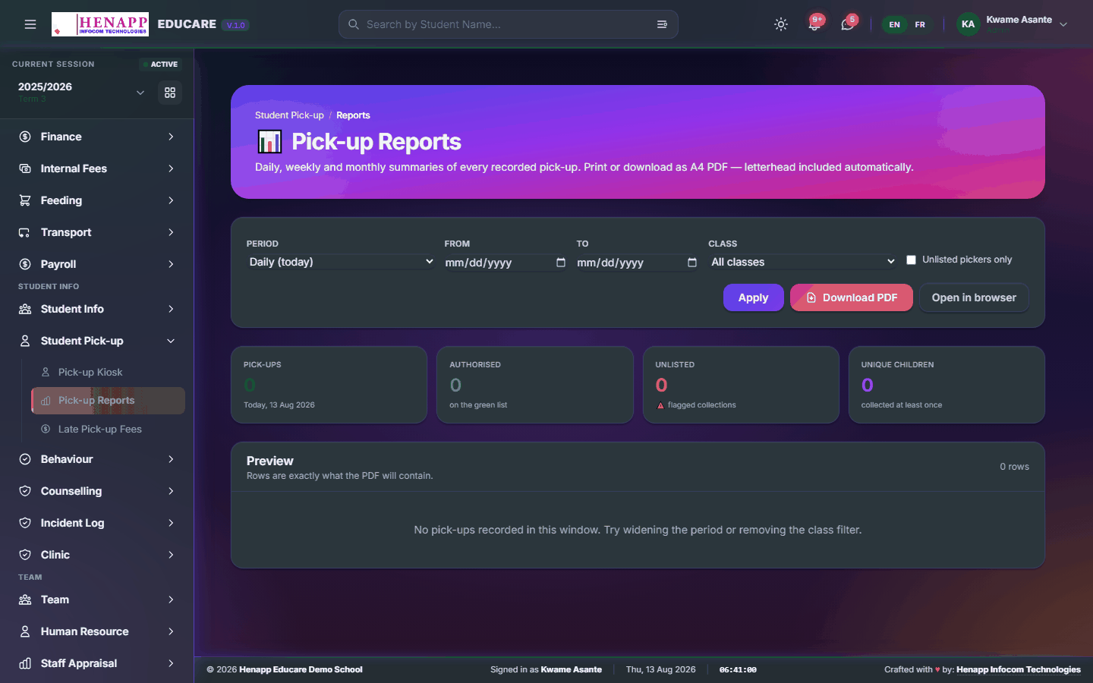Click the Behaviour check icon
Viewport: 1093px width, 683px height.
25,459
